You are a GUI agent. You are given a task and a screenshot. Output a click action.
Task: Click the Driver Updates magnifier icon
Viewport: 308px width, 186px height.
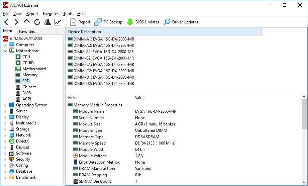pyautogui.click(x=167, y=22)
